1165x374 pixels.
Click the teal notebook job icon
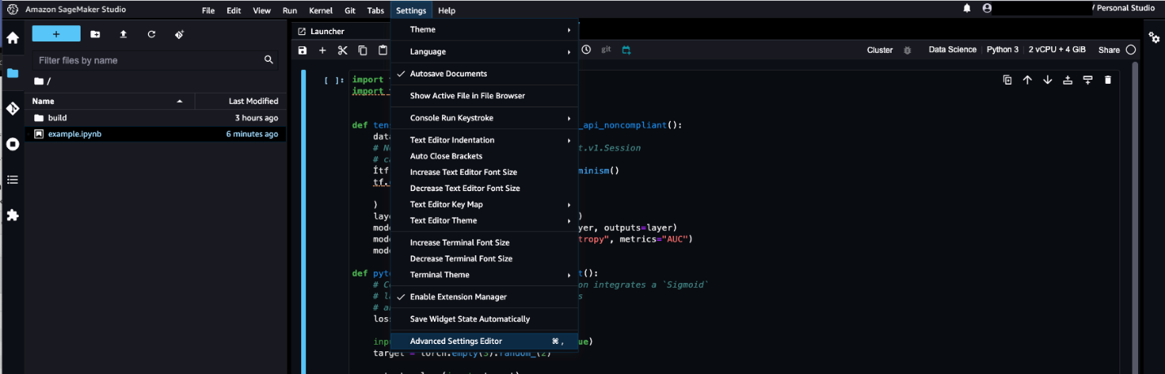click(x=627, y=50)
